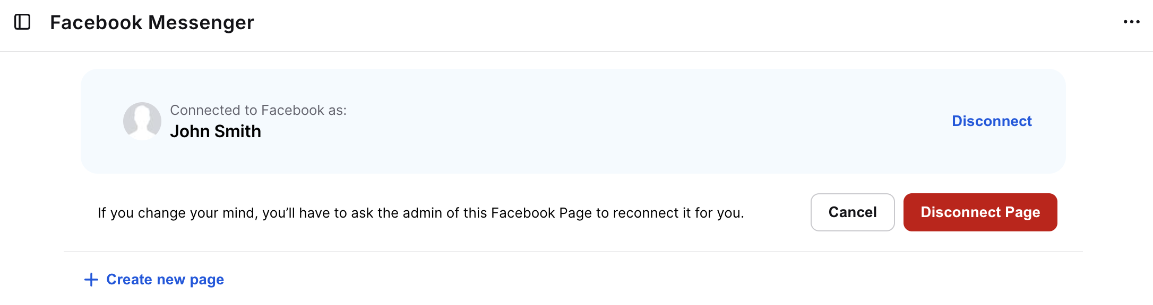Image resolution: width=1153 pixels, height=305 pixels.
Task: Click the 'Connected to Facebook as:' label
Action: [258, 110]
